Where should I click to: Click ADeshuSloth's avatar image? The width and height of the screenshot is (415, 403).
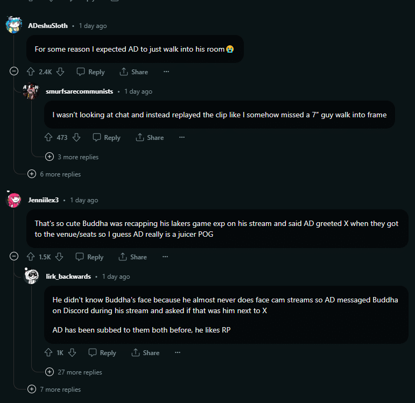13,25
